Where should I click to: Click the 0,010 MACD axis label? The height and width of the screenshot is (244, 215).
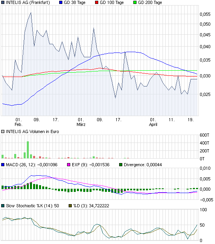tap(205, 168)
